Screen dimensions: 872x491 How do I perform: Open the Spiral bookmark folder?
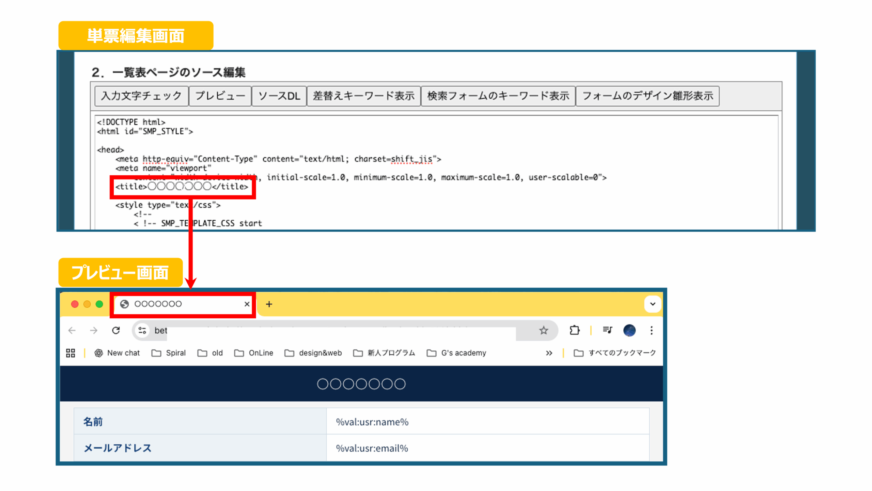[169, 353]
